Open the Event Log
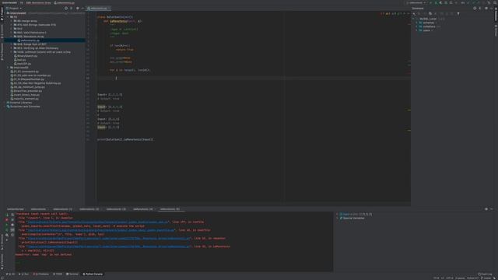The height and width of the screenshot is (280, 498). point(485,274)
